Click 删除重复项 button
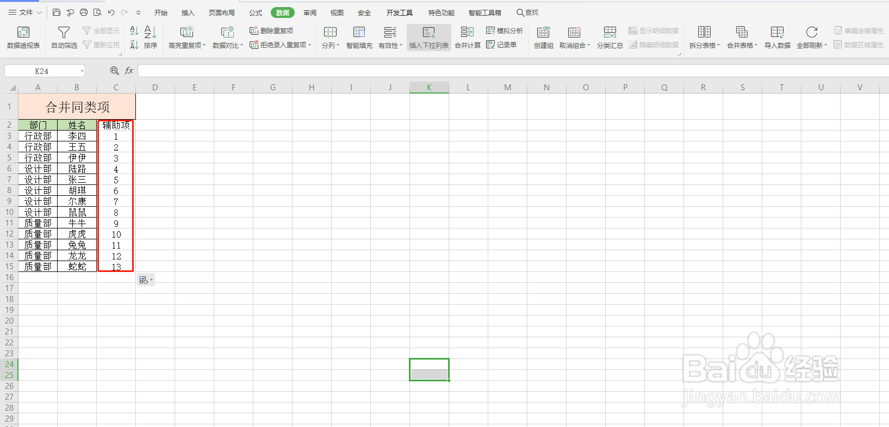The image size is (889, 427). tap(271, 31)
